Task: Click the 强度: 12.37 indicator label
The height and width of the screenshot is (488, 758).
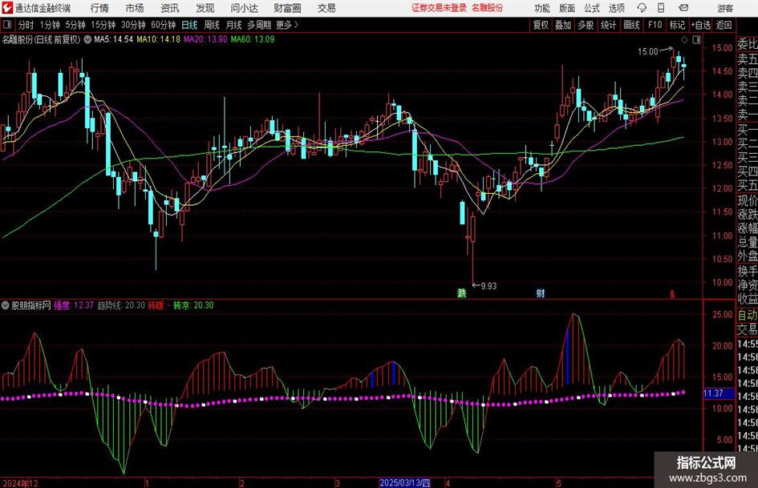Action: (74, 305)
